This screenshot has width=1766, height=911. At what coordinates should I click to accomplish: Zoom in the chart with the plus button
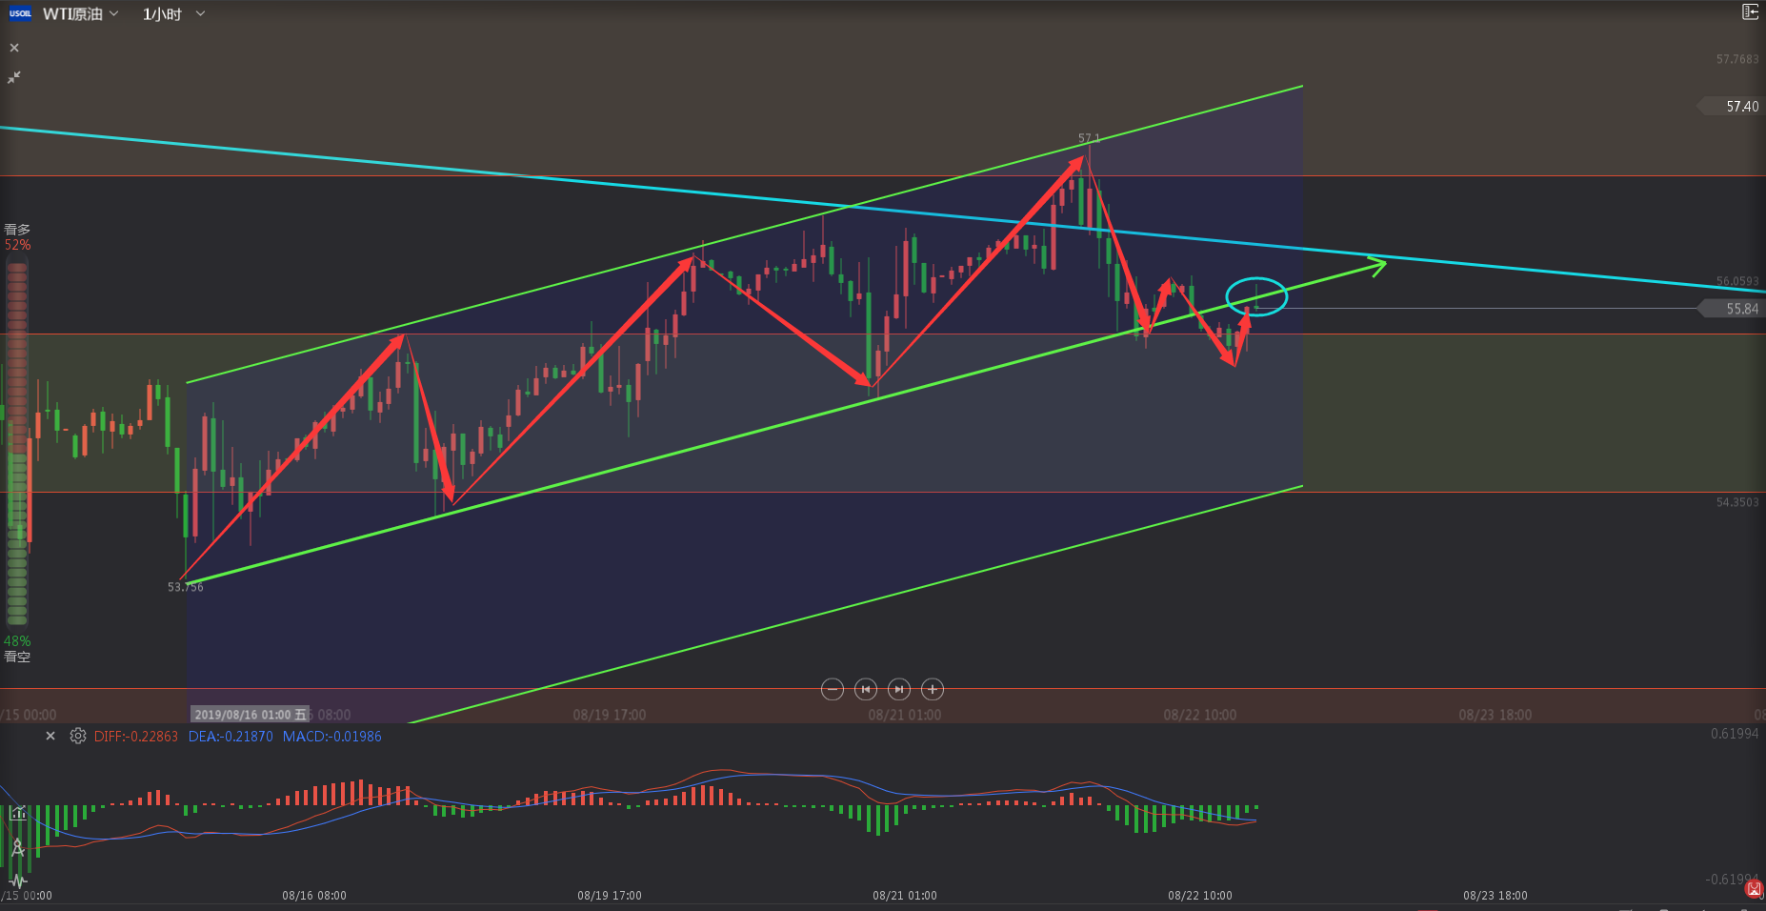pos(933,689)
